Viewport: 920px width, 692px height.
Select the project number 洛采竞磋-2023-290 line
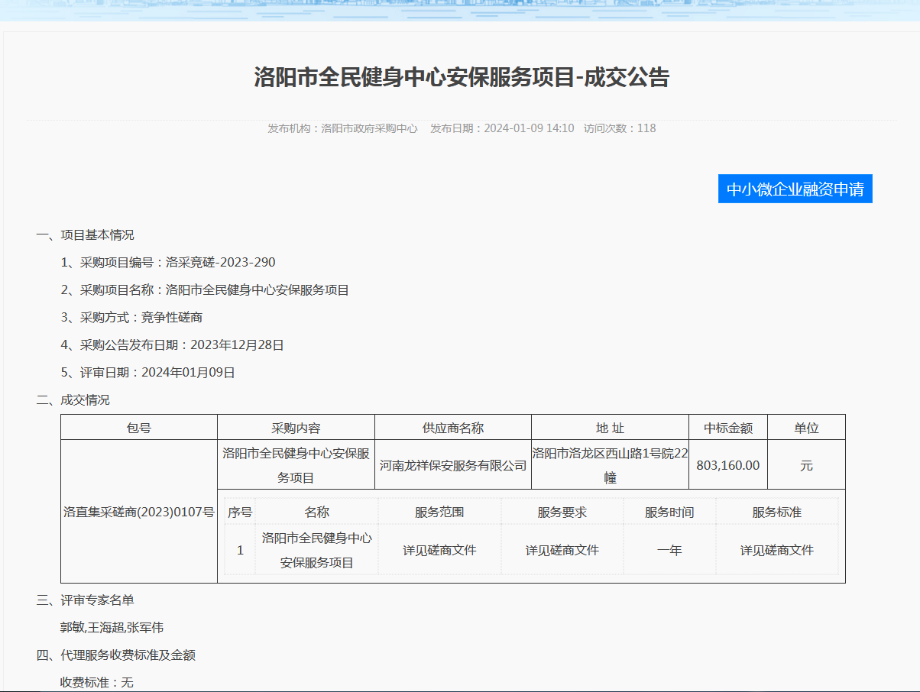(168, 263)
